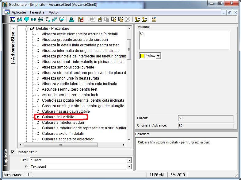Screen dimensions: 241x180
Task: Click the cyan gem-shaped toolbar icon
Action: point(27,19)
